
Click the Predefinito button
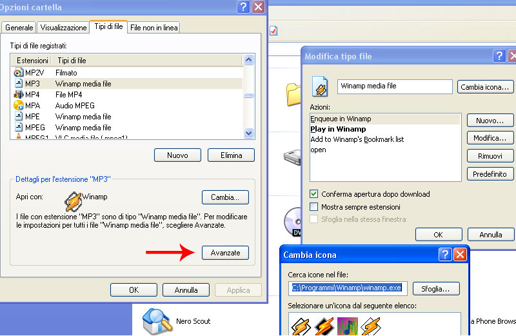[x=490, y=173]
